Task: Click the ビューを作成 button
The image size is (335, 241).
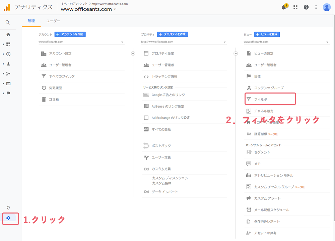Action: (x=267, y=34)
